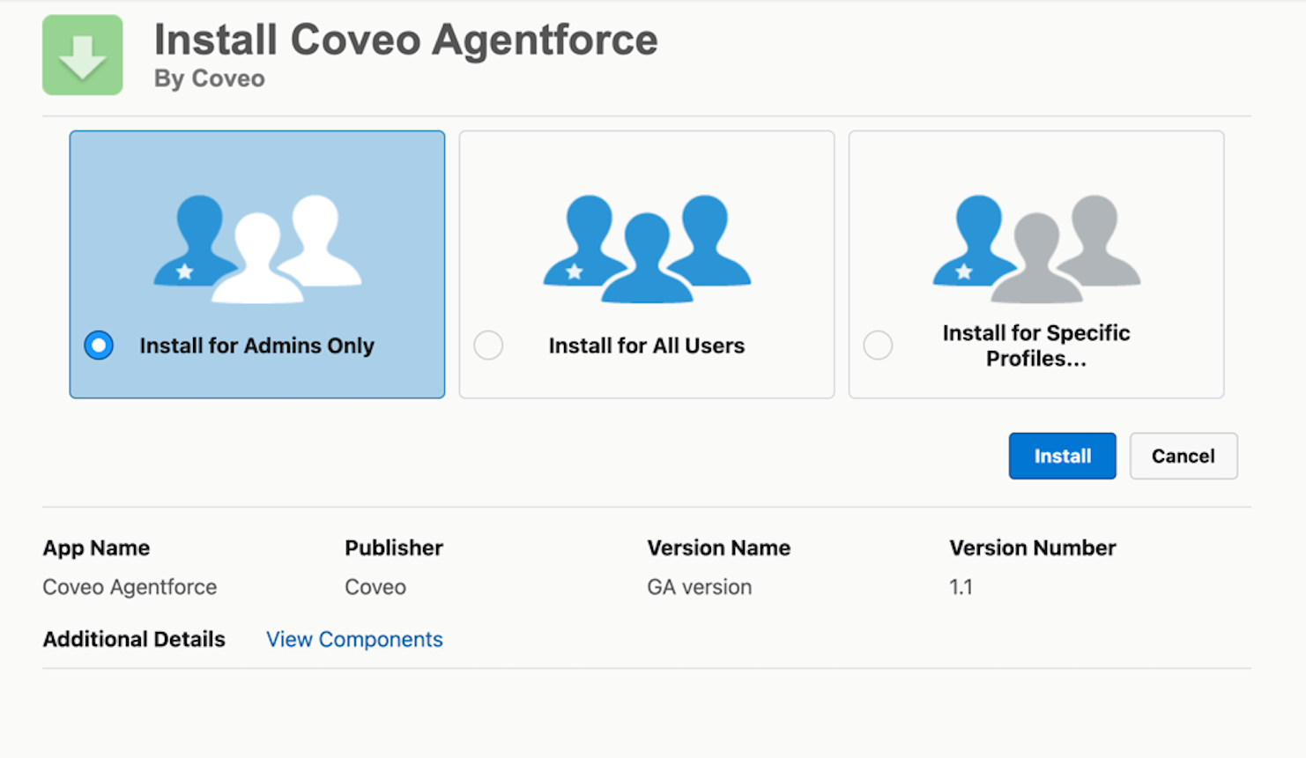The image size is (1306, 758).
Task: Click the blue Install button
Action: pos(1062,456)
